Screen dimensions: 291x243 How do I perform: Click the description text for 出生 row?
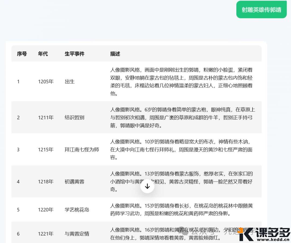point(182,81)
